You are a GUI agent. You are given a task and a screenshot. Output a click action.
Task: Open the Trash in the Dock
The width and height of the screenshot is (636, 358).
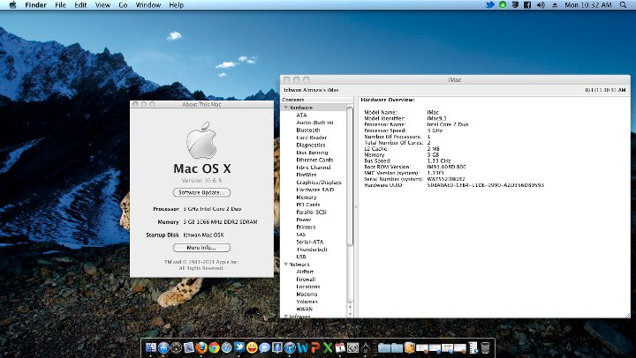486,347
